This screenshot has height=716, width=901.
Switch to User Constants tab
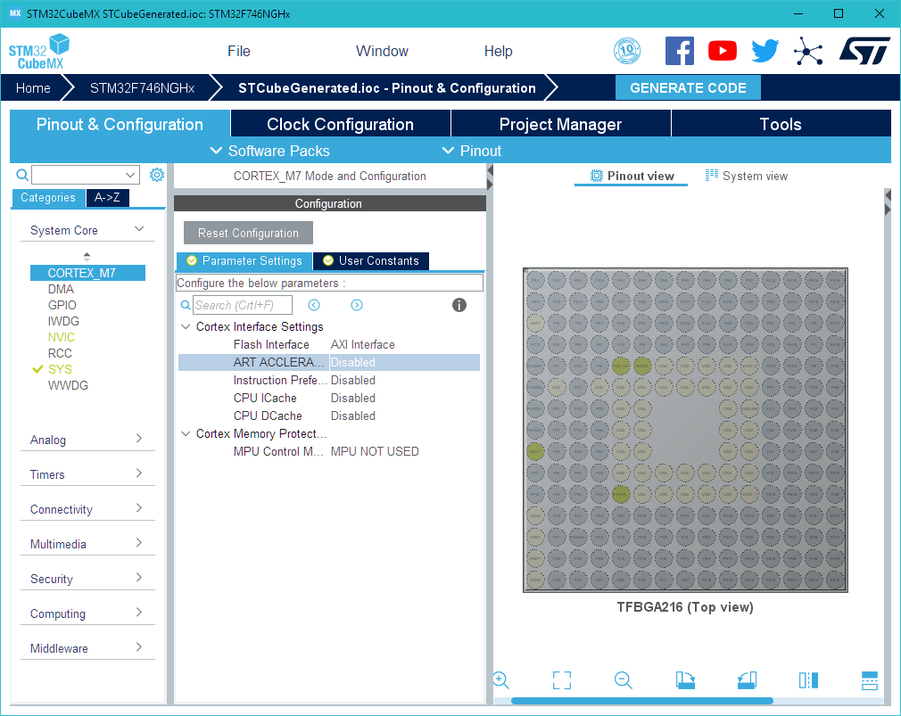[371, 260]
